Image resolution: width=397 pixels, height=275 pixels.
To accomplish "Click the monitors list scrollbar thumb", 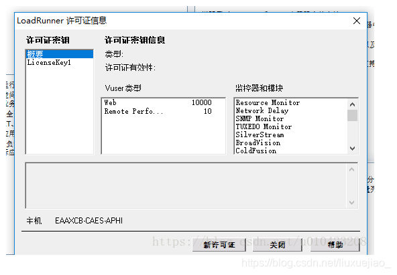I will pyautogui.click(x=352, y=115).
